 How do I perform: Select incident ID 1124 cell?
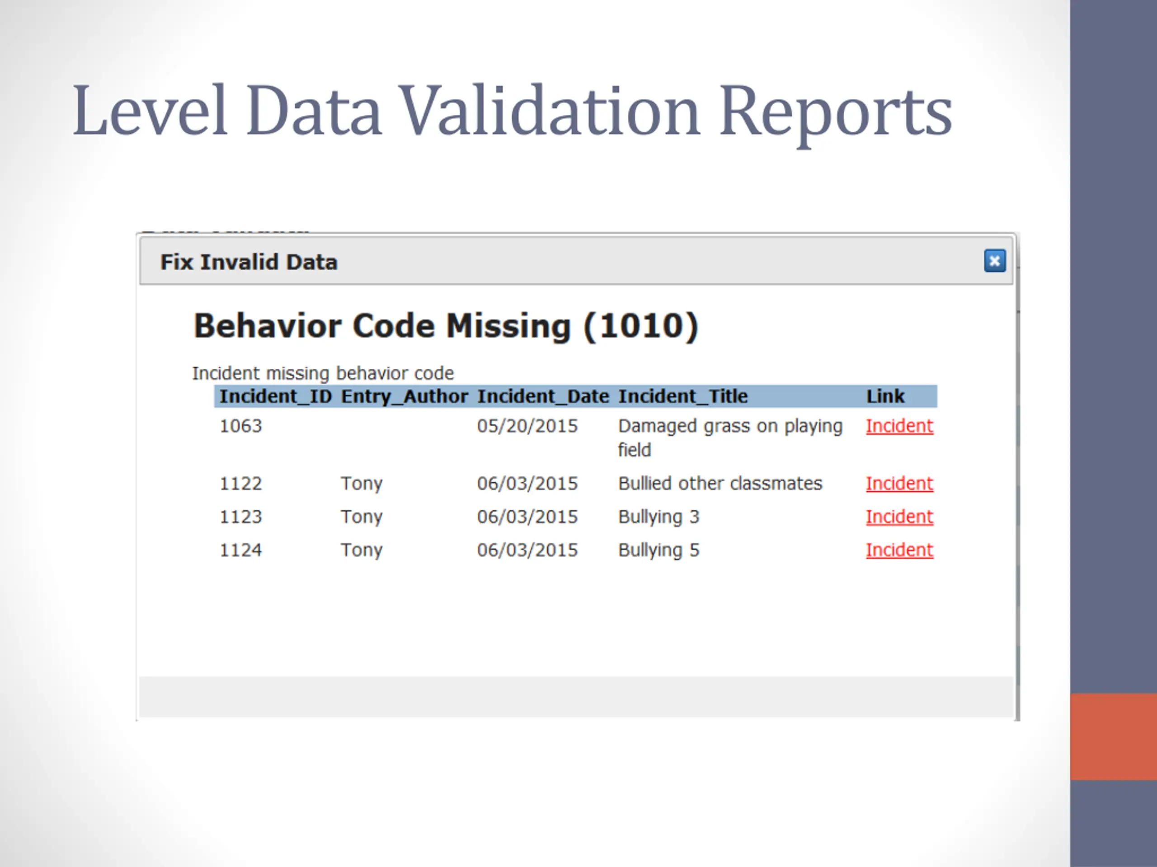click(240, 550)
